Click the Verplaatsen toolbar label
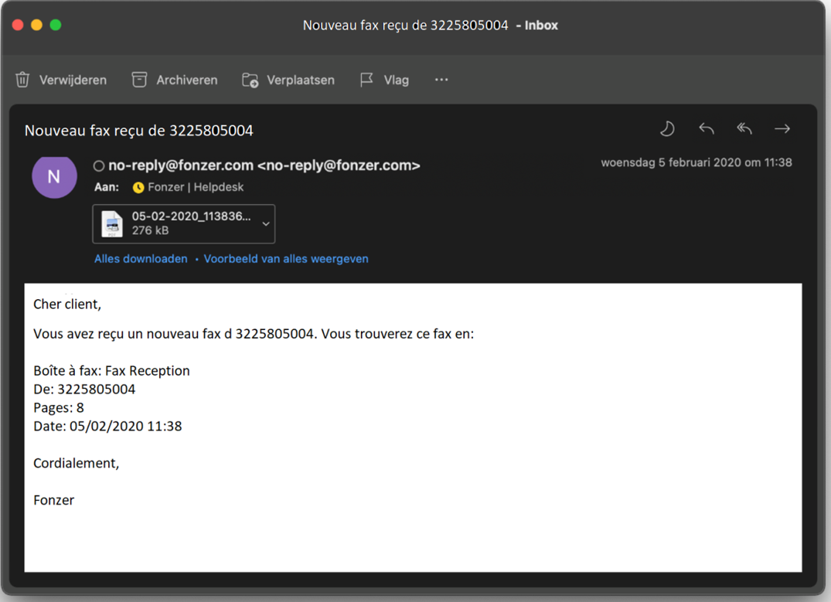Viewport: 831px width, 602px height. 301,80
